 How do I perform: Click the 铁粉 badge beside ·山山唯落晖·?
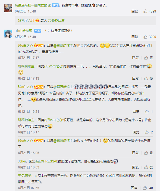click(x=38, y=31)
